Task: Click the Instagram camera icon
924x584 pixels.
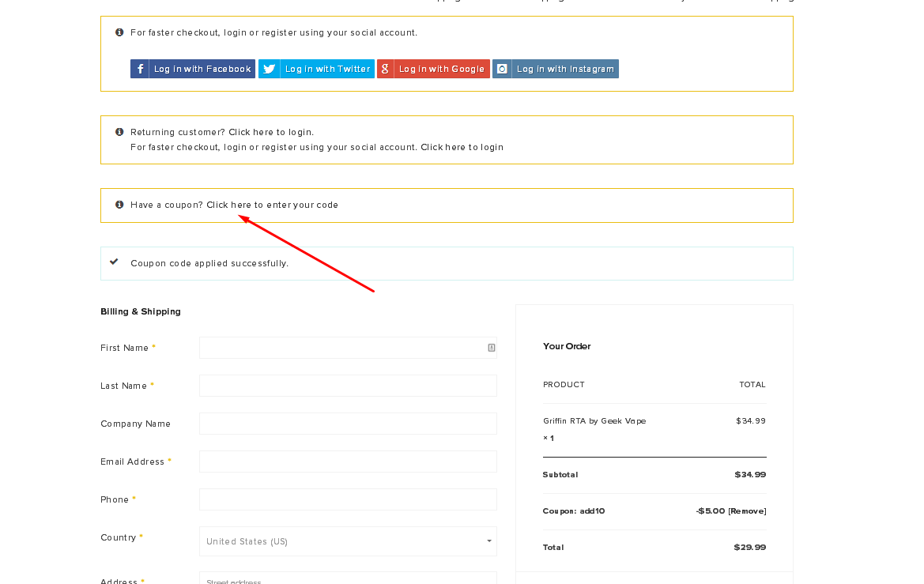Action: [502, 69]
